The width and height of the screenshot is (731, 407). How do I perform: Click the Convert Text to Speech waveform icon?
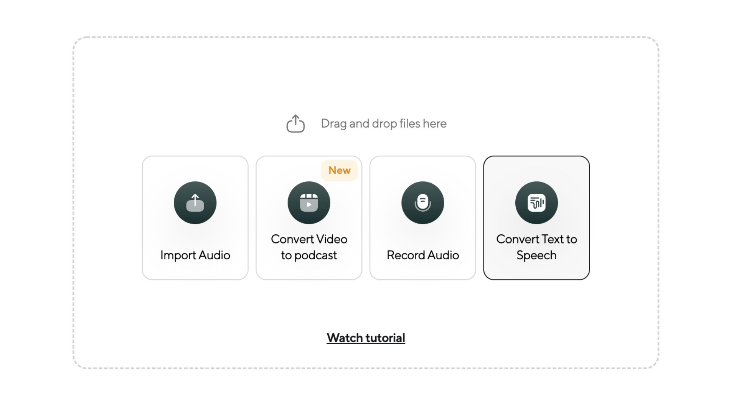click(537, 203)
